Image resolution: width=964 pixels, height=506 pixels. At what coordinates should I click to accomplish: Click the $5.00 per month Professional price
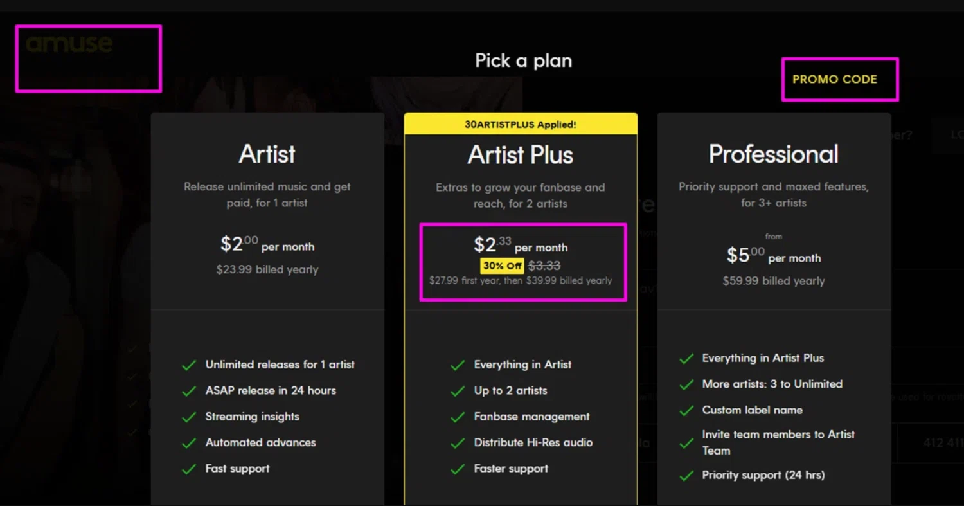pyautogui.click(x=773, y=257)
